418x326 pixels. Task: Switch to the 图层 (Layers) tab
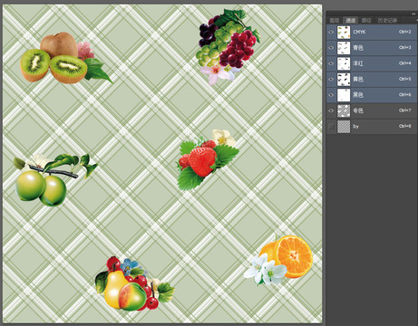(335, 21)
